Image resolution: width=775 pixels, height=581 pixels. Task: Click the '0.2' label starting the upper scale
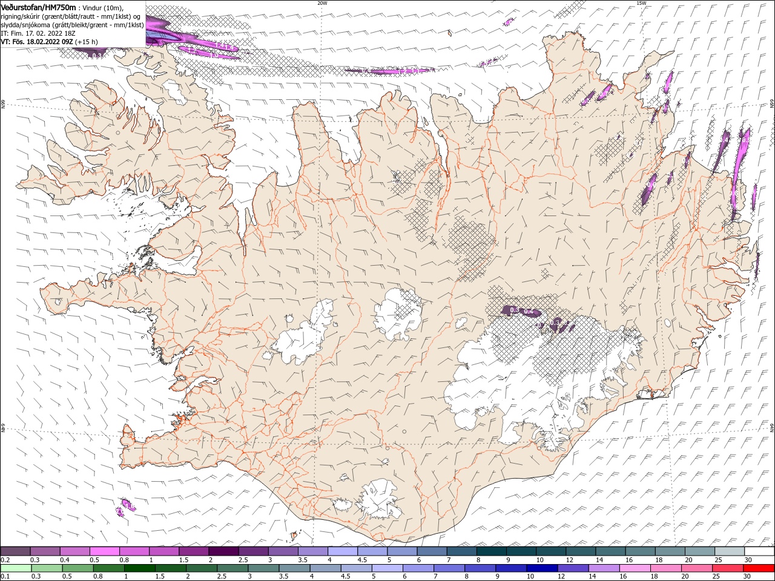click(x=5, y=560)
